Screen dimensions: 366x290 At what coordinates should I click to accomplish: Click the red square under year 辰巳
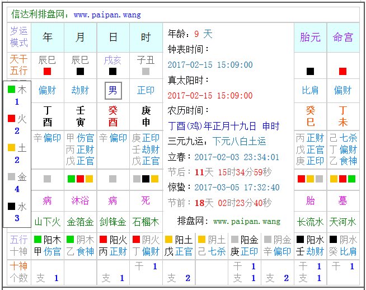(x=48, y=72)
